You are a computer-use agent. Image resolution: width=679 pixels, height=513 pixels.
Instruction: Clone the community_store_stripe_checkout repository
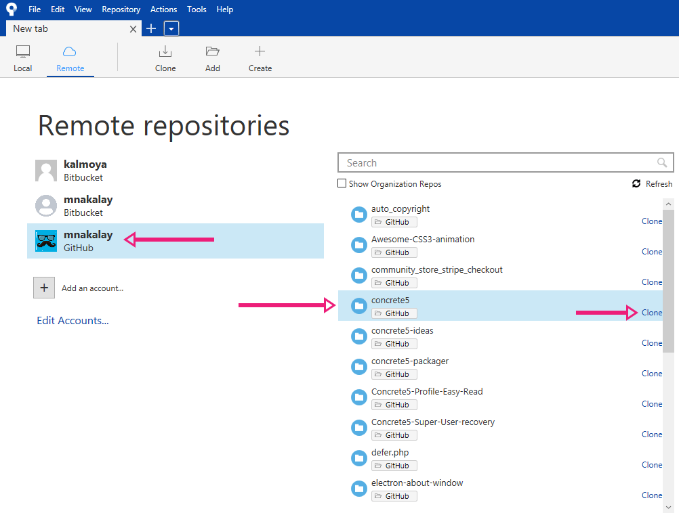click(652, 282)
